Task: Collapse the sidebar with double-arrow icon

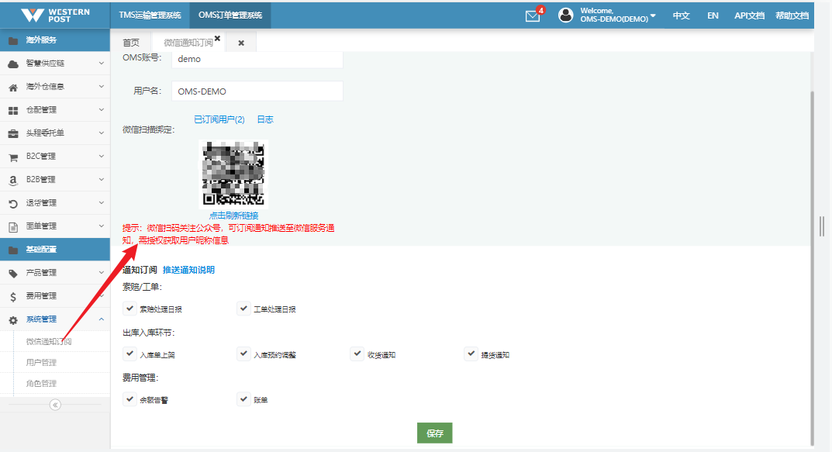Action: 55,405
